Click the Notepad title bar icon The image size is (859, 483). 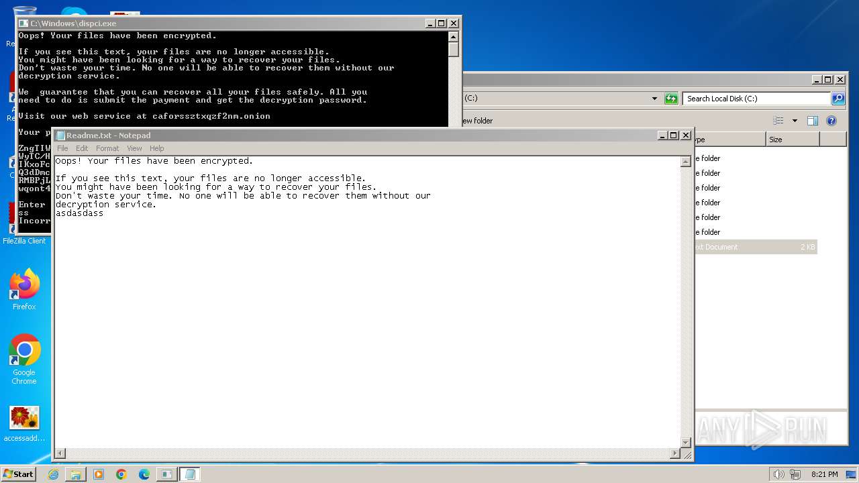click(60, 136)
